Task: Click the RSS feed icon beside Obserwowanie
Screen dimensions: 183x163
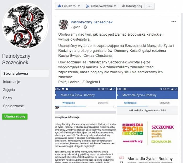Action: [x=88, y=6]
